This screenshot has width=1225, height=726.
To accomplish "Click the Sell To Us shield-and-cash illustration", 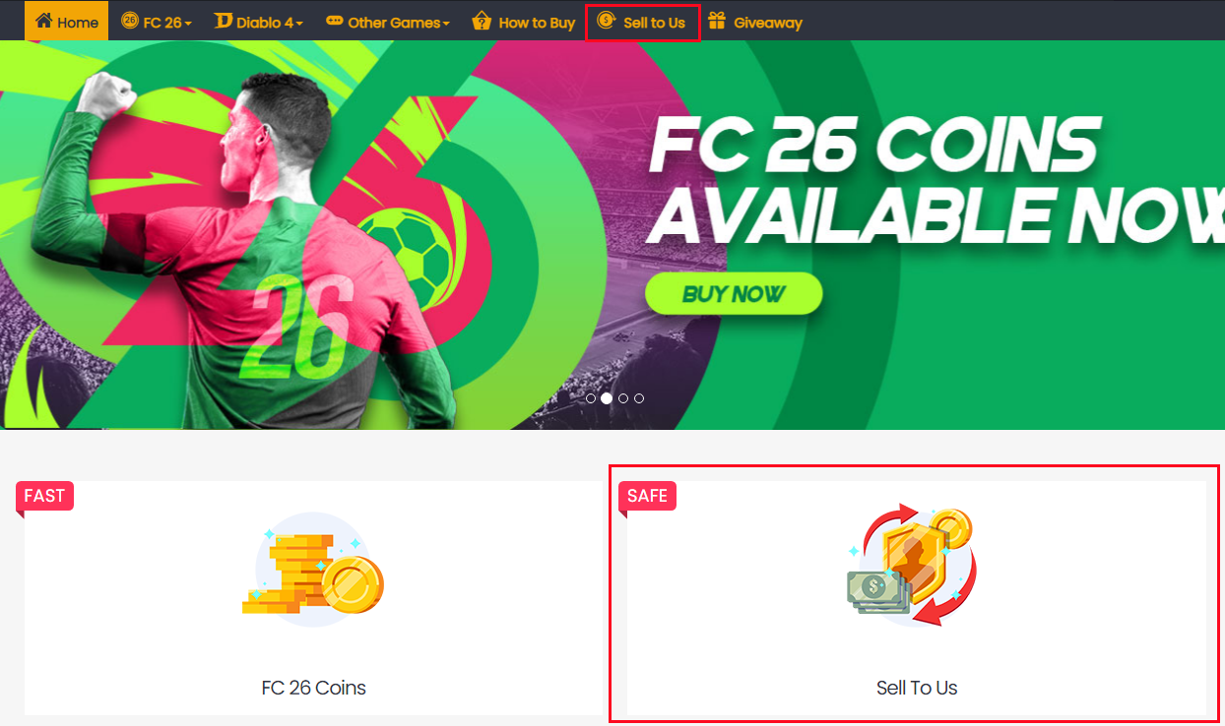I will pos(913,566).
